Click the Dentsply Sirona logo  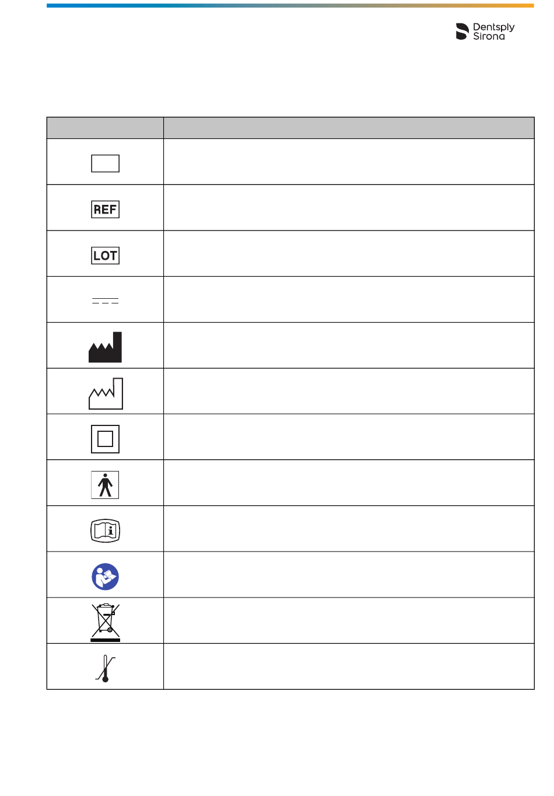pos(485,32)
